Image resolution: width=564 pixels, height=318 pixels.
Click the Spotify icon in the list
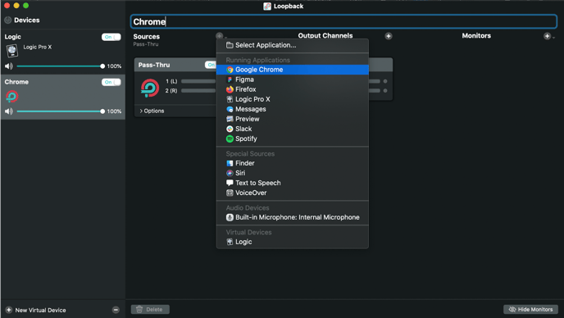[230, 139]
